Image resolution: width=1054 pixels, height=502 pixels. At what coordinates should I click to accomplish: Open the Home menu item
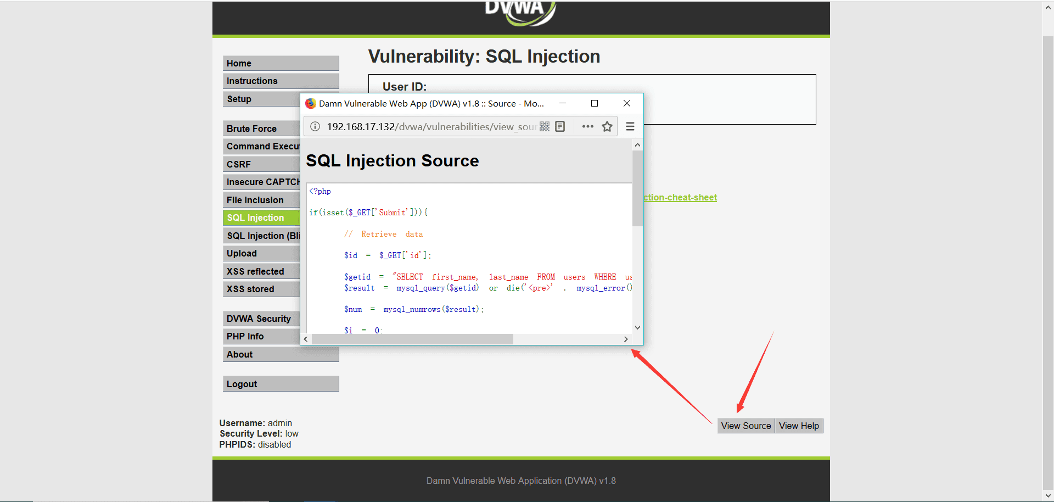[281, 63]
